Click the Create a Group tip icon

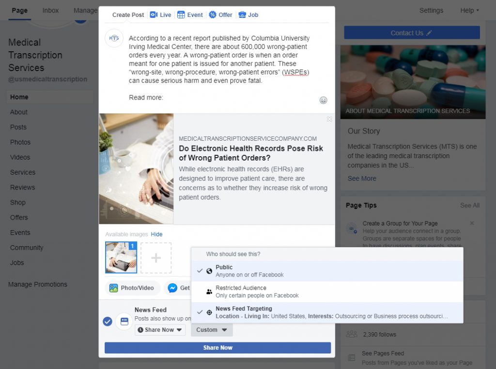[352, 228]
